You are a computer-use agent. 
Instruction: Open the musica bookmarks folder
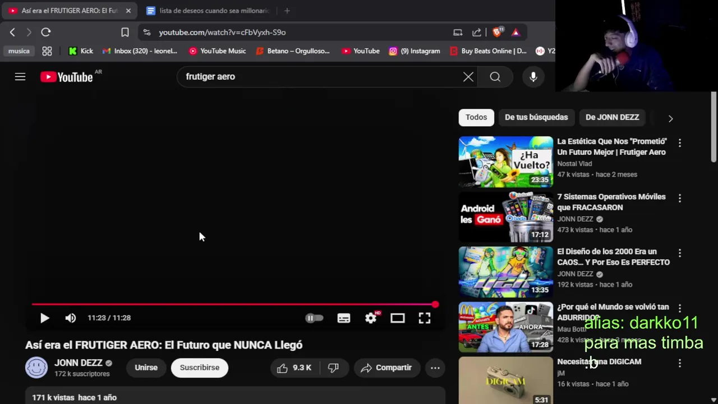tap(19, 51)
